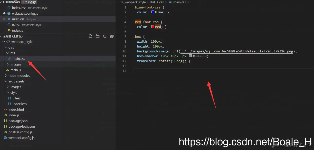
Task: Click line number 7 in the gutter
Action: [125, 36]
